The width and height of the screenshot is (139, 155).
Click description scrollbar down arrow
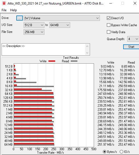87,53
